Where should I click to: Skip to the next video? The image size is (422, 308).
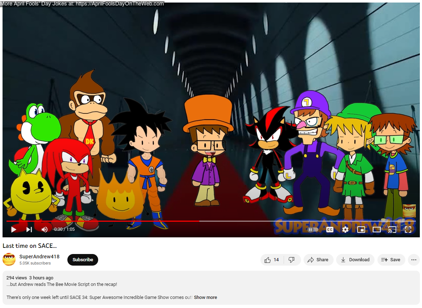pyautogui.click(x=29, y=229)
